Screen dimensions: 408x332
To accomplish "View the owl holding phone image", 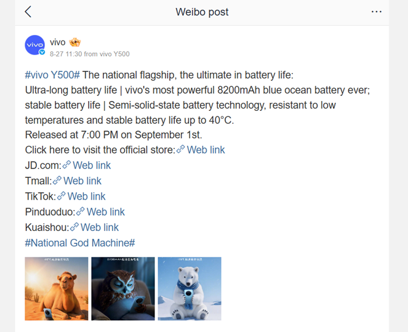I will pyautogui.click(x=122, y=288).
